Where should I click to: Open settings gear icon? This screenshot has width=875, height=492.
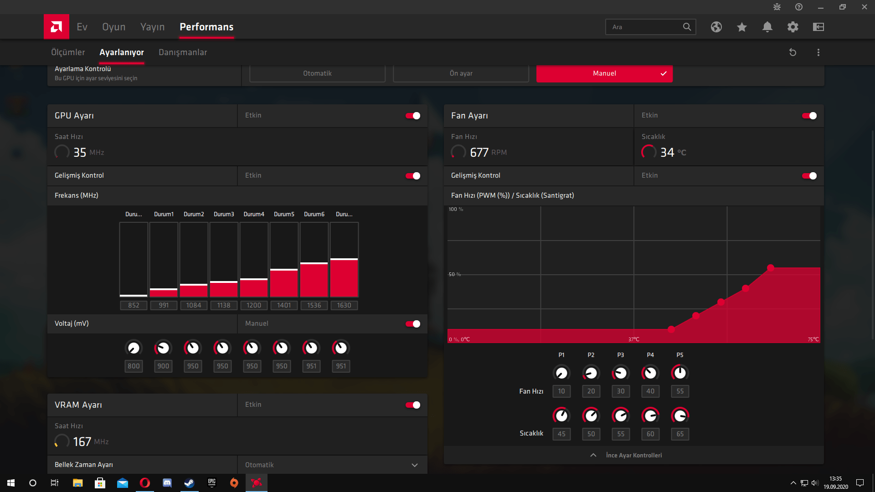pos(793,27)
